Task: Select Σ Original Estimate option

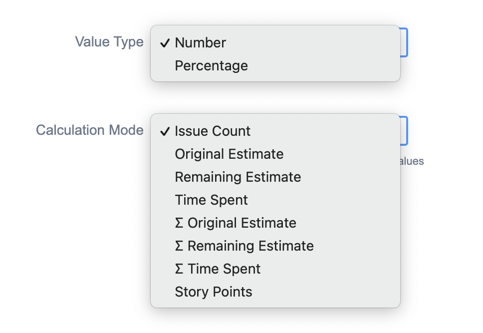Action: tap(236, 223)
